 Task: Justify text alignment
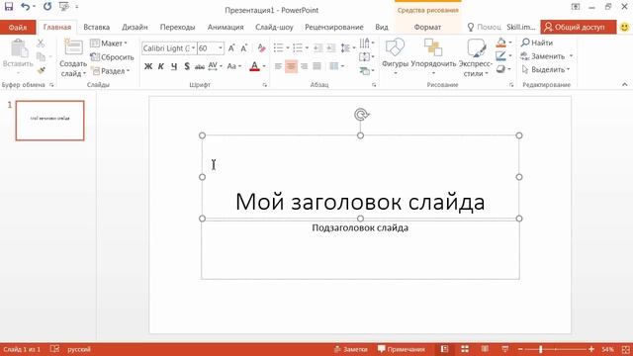pyautogui.click(x=316, y=66)
